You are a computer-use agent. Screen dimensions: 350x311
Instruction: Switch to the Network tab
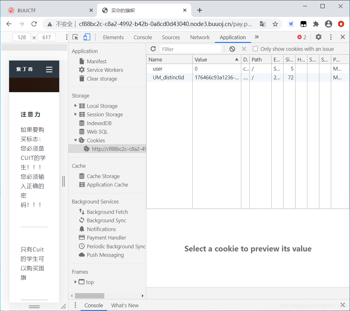pos(200,37)
